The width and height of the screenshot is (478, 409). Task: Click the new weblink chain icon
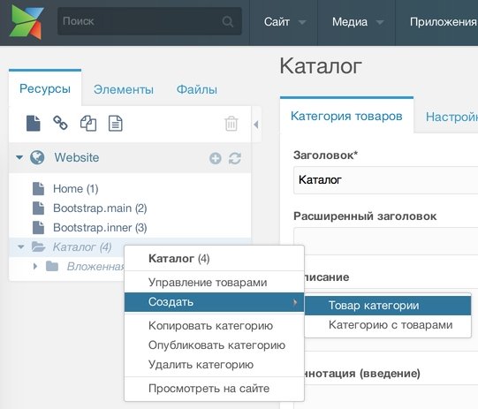tap(60, 123)
